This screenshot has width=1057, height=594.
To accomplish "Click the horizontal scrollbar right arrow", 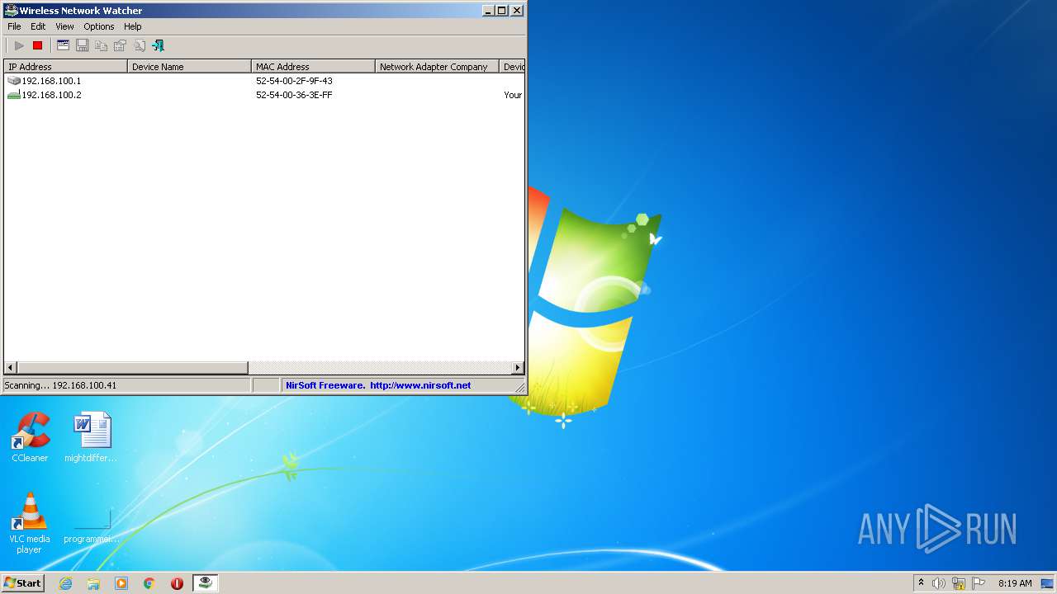I will point(518,368).
